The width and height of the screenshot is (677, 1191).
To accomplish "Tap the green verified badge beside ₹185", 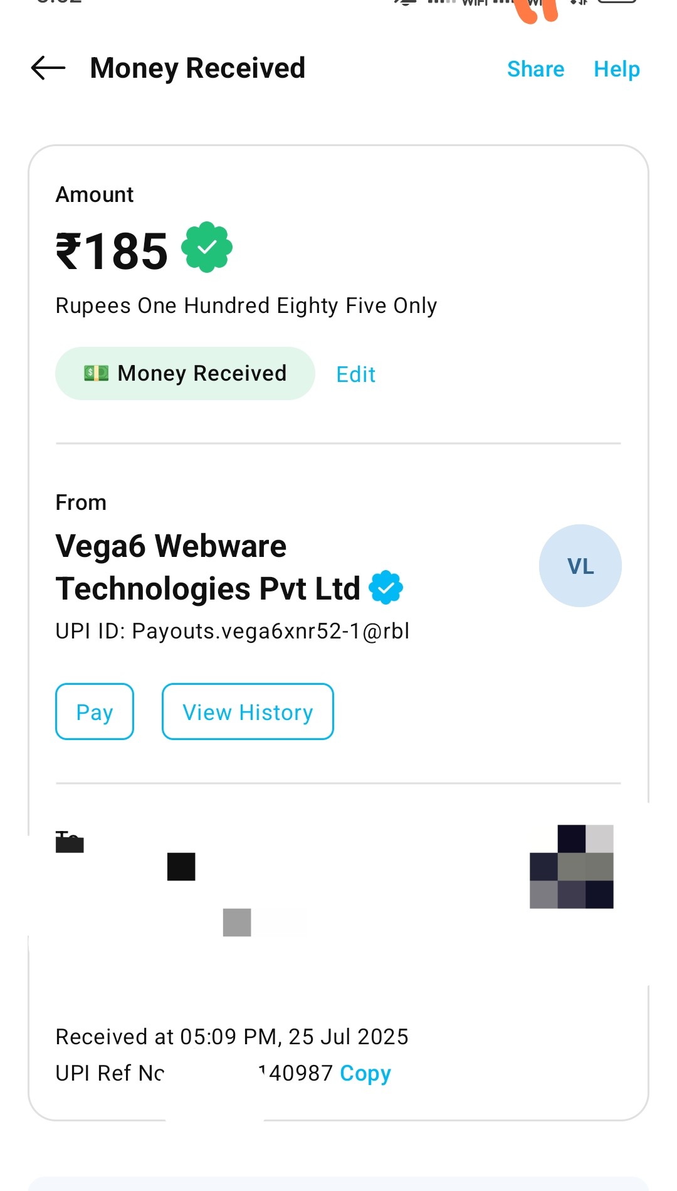I will [207, 247].
